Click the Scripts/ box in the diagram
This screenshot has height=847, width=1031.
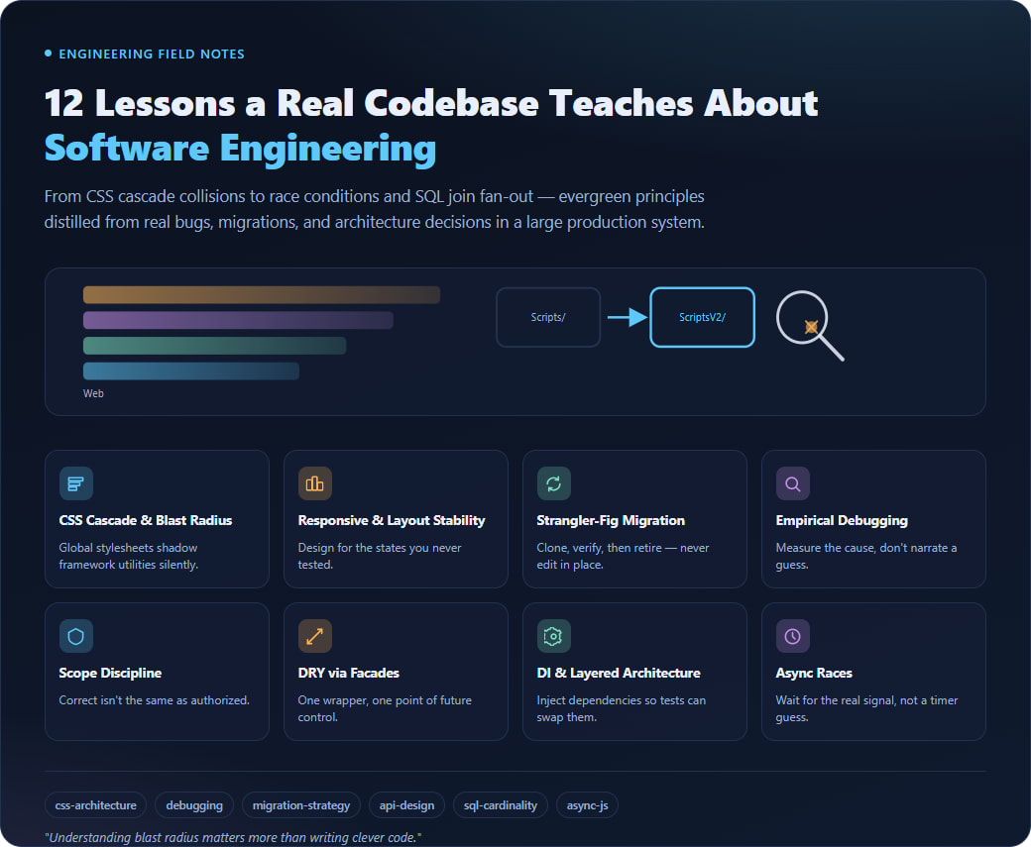coord(548,317)
